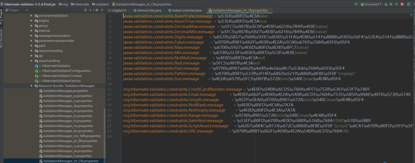The image size is (415, 163).
Task: Click the Run with Coverage icon
Action: pyautogui.click(x=397, y=4)
